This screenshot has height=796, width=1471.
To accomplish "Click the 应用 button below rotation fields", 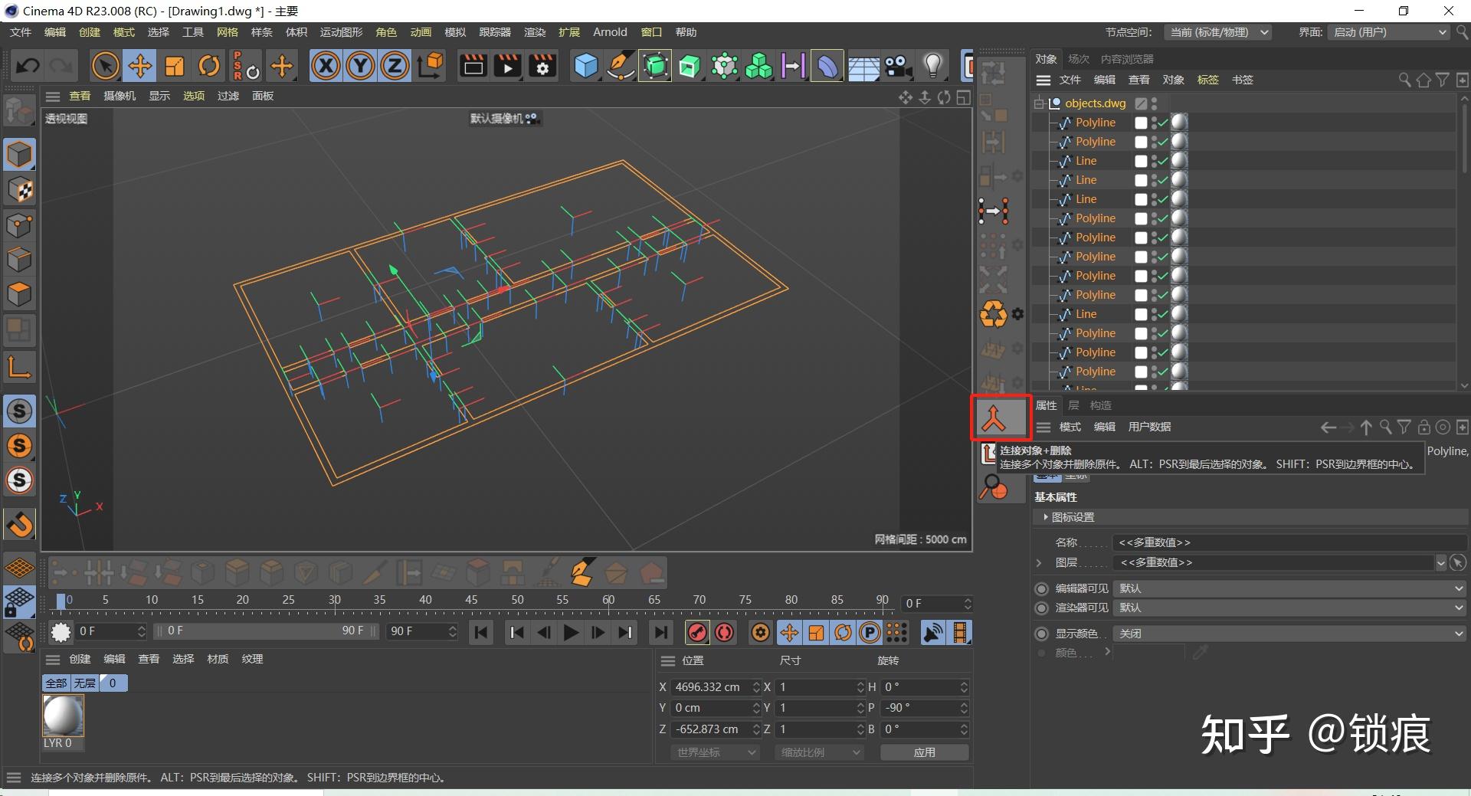I will [924, 752].
